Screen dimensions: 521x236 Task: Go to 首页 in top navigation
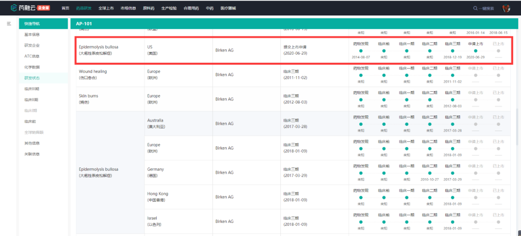pos(66,8)
